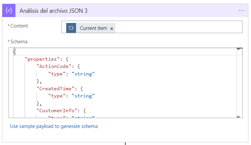Open the three-dots action menu
This screenshot has height=145, width=251.
point(241,10)
